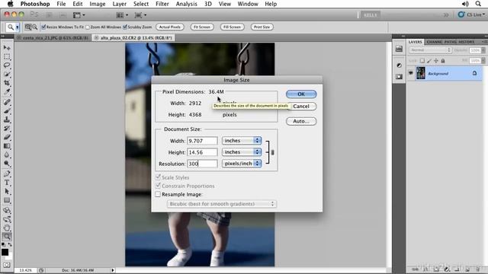
Task: Click OK in Image Size dialog
Action: pos(301,94)
